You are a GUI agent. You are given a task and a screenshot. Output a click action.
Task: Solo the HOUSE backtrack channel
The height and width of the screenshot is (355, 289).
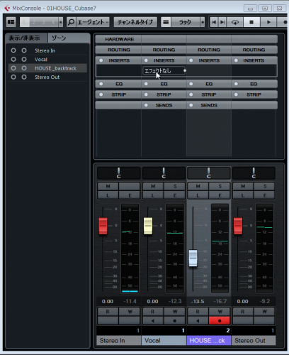(x=220, y=186)
